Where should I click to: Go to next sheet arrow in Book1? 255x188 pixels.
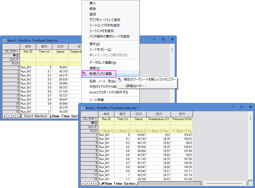[x=9, y=116]
